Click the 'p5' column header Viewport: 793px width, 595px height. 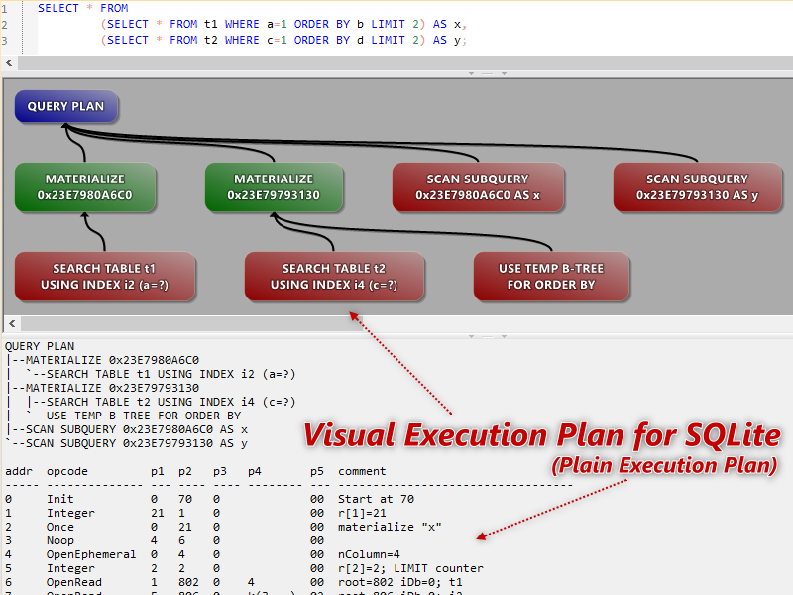[x=317, y=472]
